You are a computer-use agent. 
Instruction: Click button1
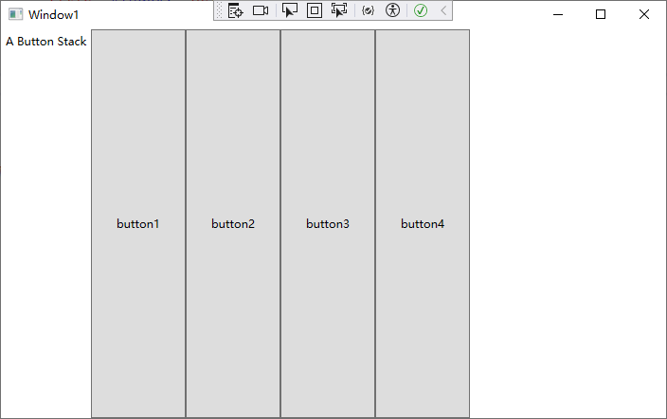(x=138, y=224)
